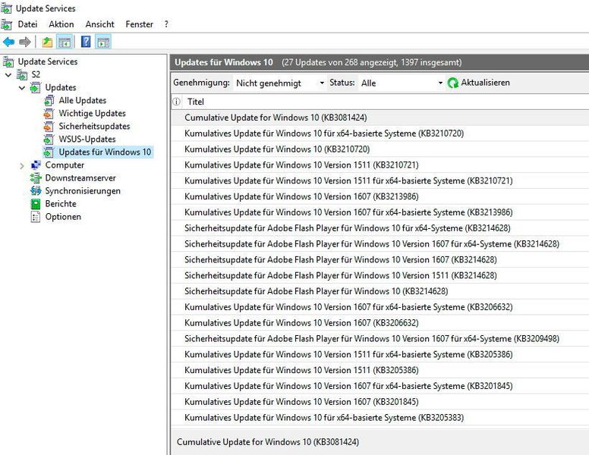Click the S2 server icon
Image resolution: width=589 pixels, height=455 pixels.
[22, 75]
